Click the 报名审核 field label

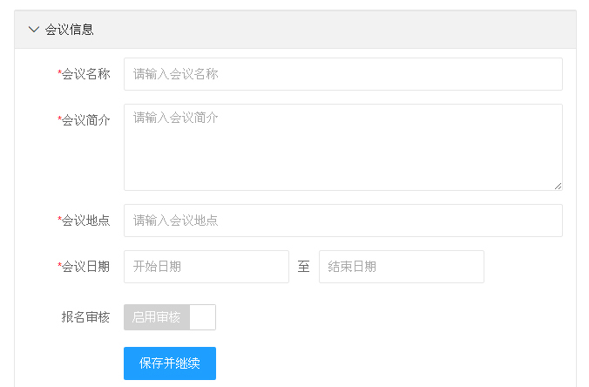85,317
